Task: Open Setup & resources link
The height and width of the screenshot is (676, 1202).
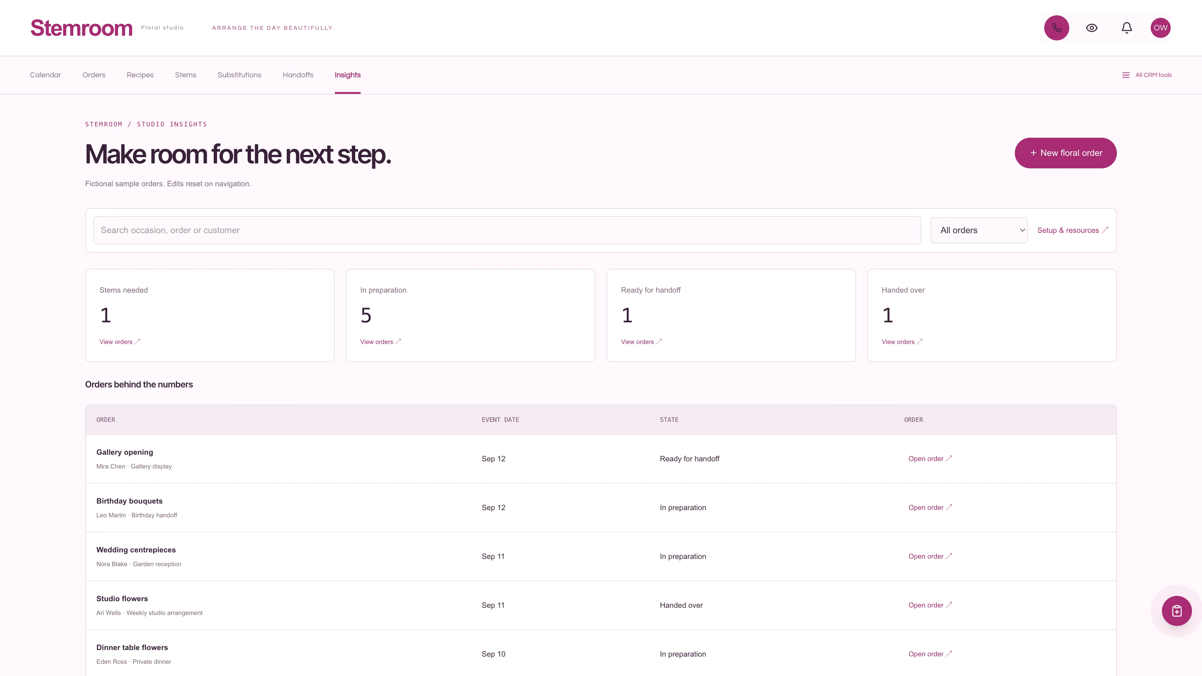Action: coord(1072,230)
